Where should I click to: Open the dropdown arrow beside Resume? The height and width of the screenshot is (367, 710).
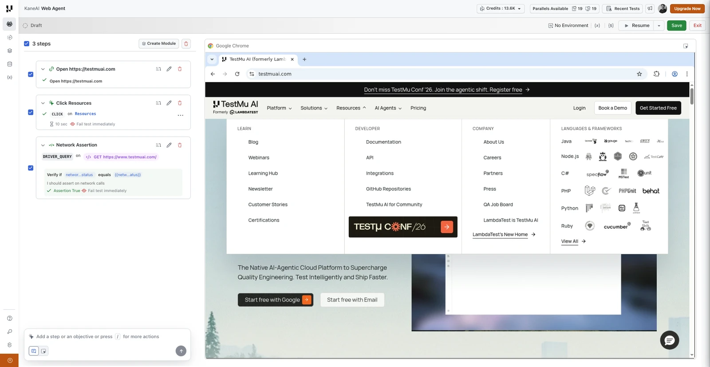pyautogui.click(x=659, y=26)
